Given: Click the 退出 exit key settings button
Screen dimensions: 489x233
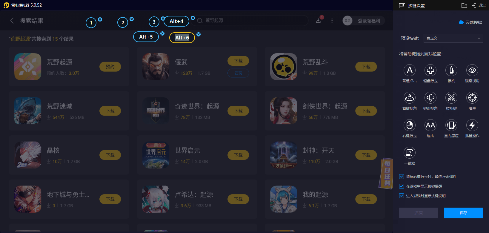Looking at the screenshot, I should click(x=479, y=5).
